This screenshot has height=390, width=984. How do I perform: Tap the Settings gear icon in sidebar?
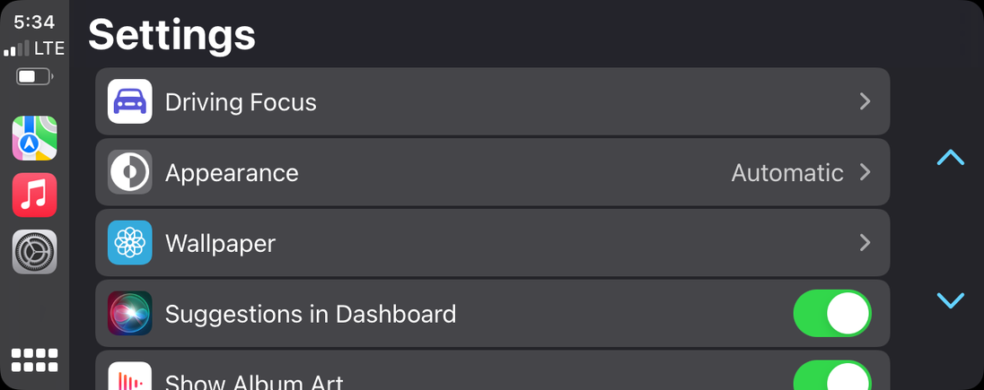coord(34,252)
